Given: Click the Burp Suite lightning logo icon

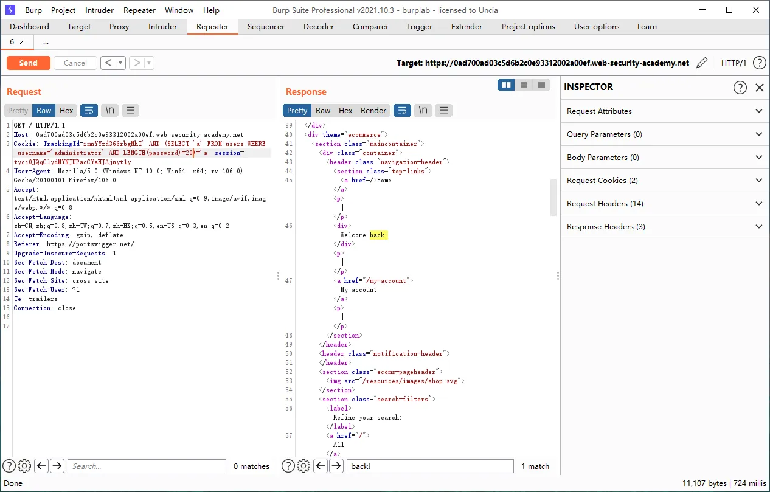Looking at the screenshot, I should click(10, 10).
